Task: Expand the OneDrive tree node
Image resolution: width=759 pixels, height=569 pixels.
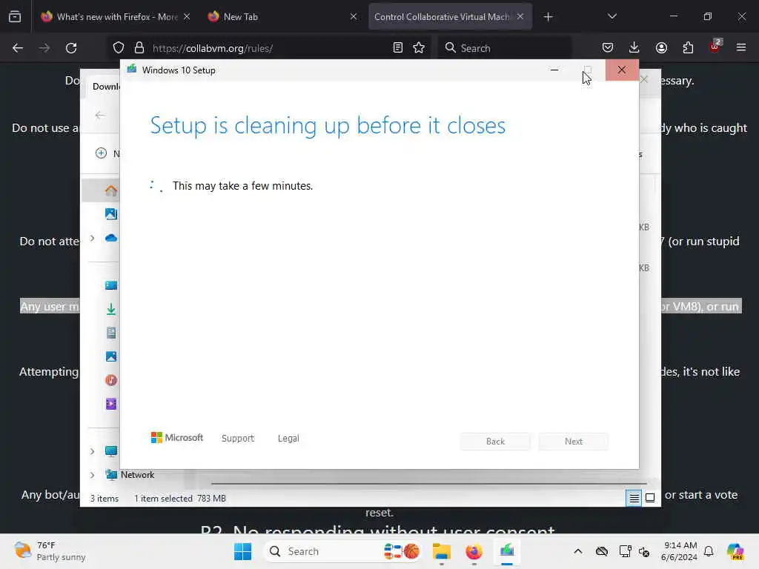Action: (92, 238)
